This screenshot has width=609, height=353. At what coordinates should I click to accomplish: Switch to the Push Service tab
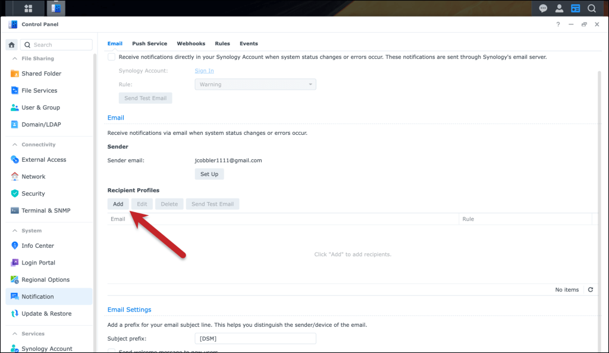click(x=149, y=43)
